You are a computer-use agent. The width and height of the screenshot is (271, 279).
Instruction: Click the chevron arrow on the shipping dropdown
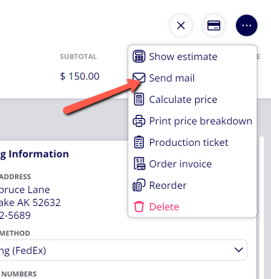239,250
